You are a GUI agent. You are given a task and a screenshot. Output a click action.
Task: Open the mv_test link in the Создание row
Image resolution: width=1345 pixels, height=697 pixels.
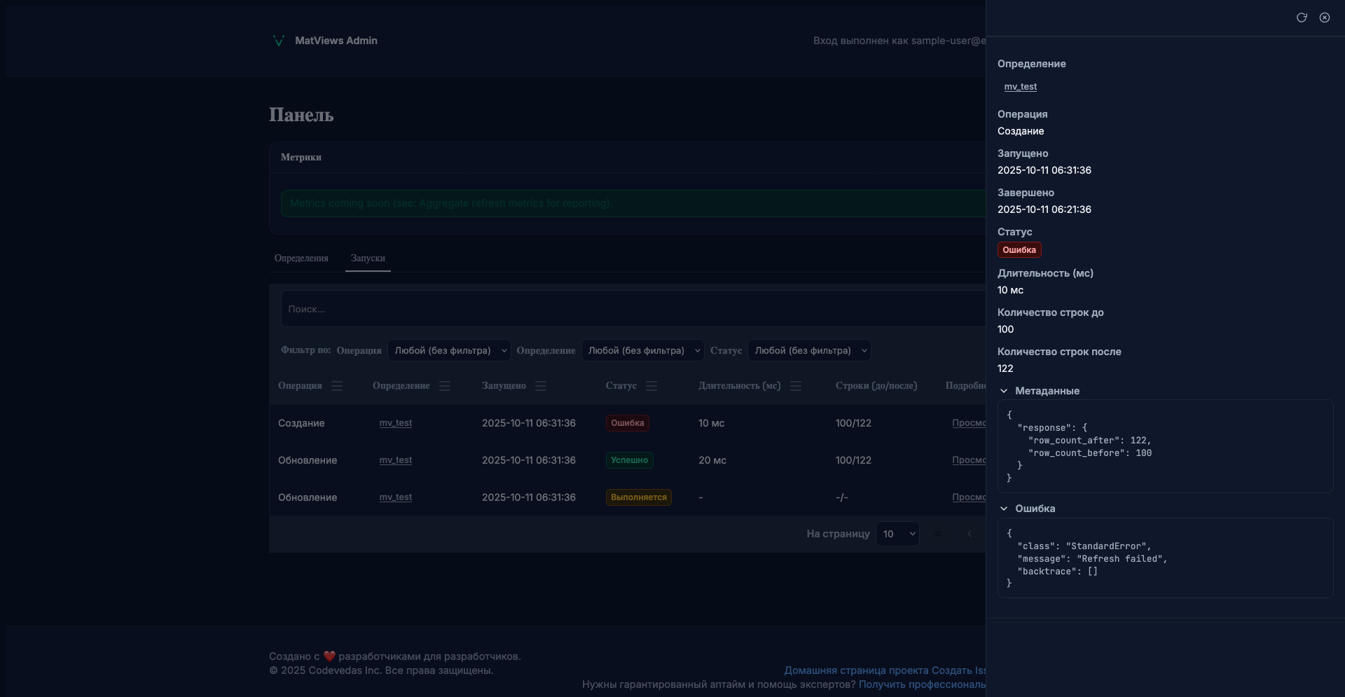(396, 423)
